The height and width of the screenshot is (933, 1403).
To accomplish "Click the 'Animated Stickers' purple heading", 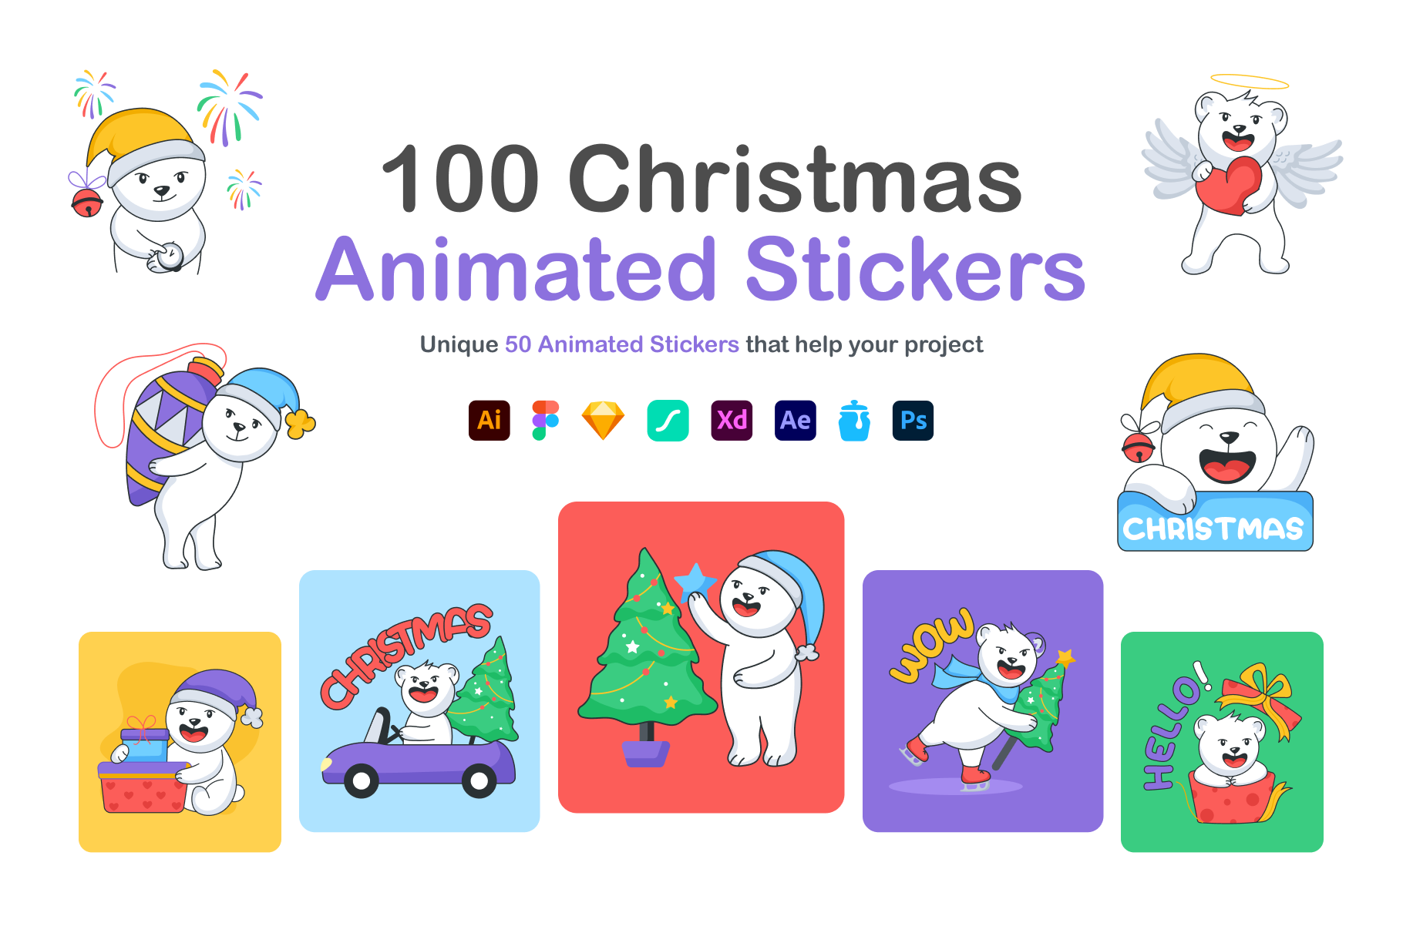I will coord(701,269).
